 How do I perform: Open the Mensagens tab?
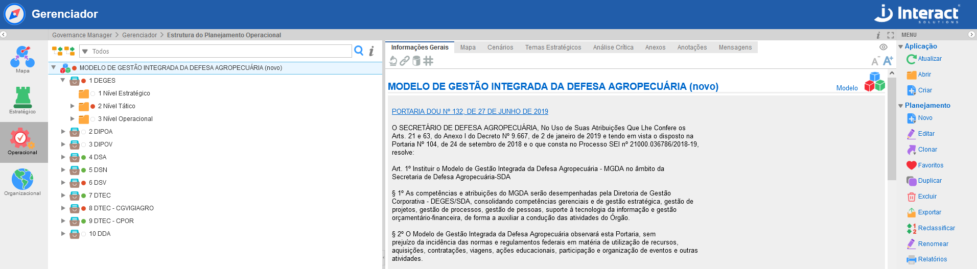point(735,47)
